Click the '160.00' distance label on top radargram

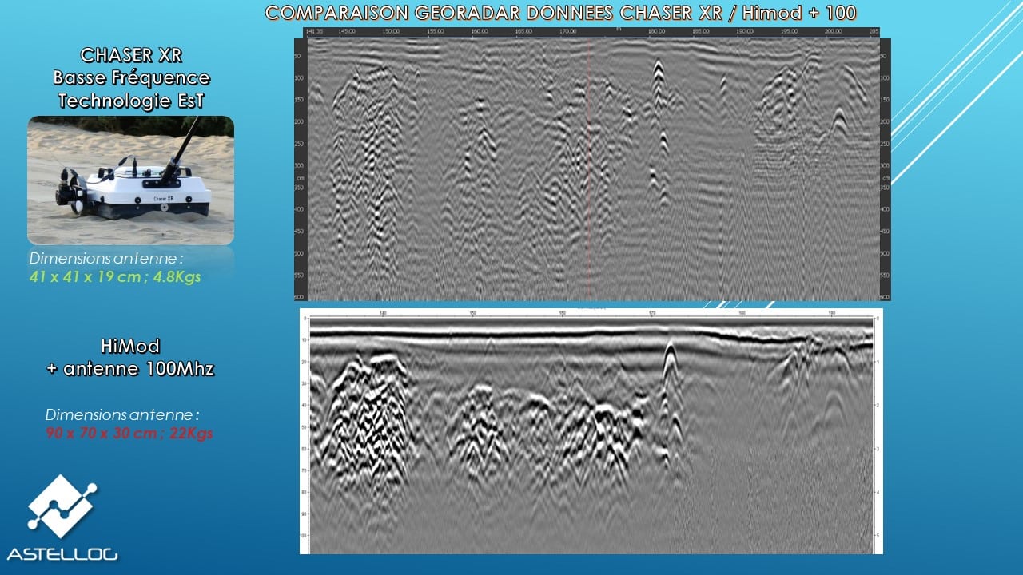[x=480, y=31]
